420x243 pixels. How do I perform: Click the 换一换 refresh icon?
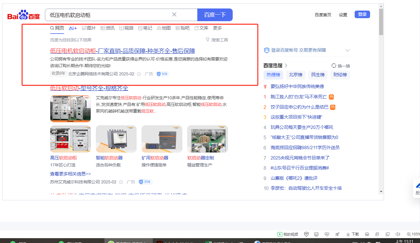[334, 66]
